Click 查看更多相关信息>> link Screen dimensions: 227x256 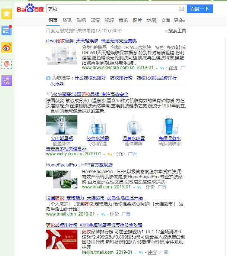point(66,149)
